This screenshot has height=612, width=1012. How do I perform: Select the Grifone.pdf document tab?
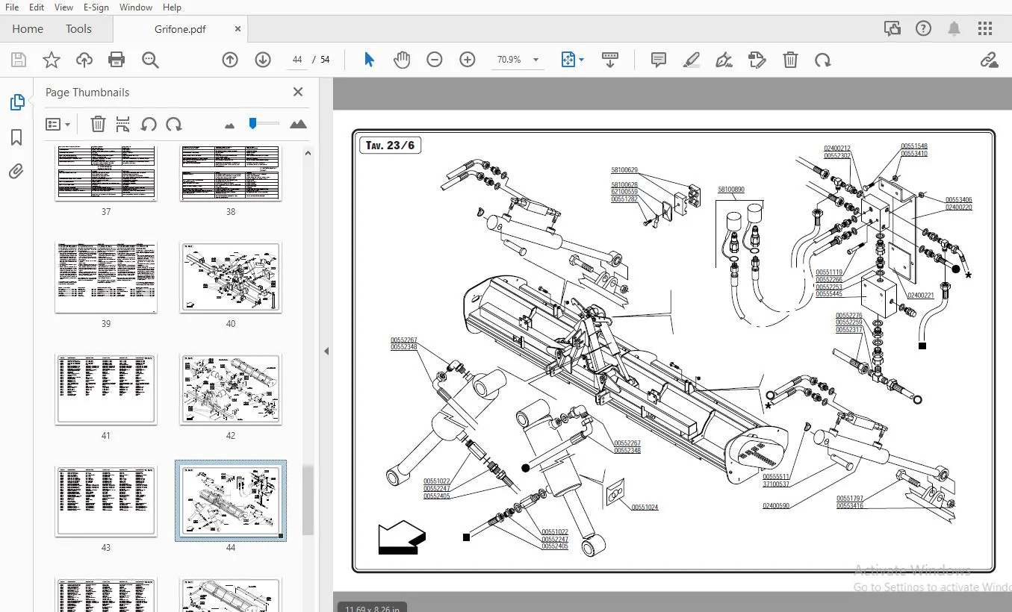click(180, 29)
